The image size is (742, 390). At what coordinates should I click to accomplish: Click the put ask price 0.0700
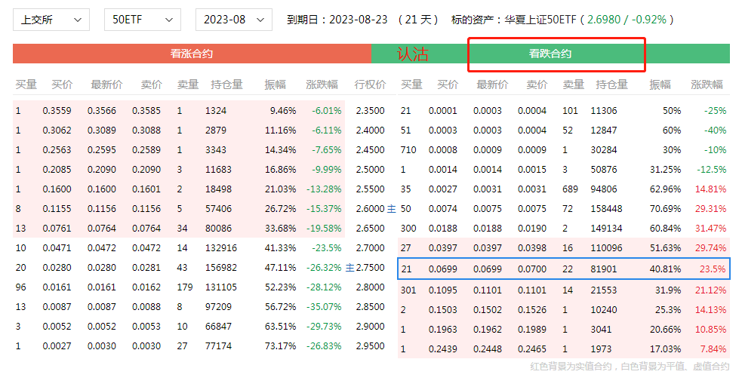click(x=532, y=269)
